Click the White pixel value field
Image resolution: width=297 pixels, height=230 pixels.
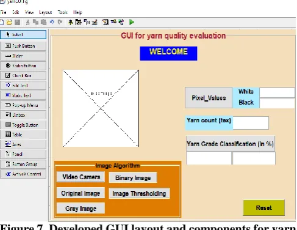tap(277, 93)
